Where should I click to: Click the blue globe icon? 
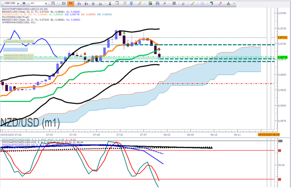131,3
